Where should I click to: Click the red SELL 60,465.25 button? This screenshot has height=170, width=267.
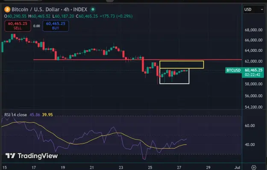coord(18,26)
